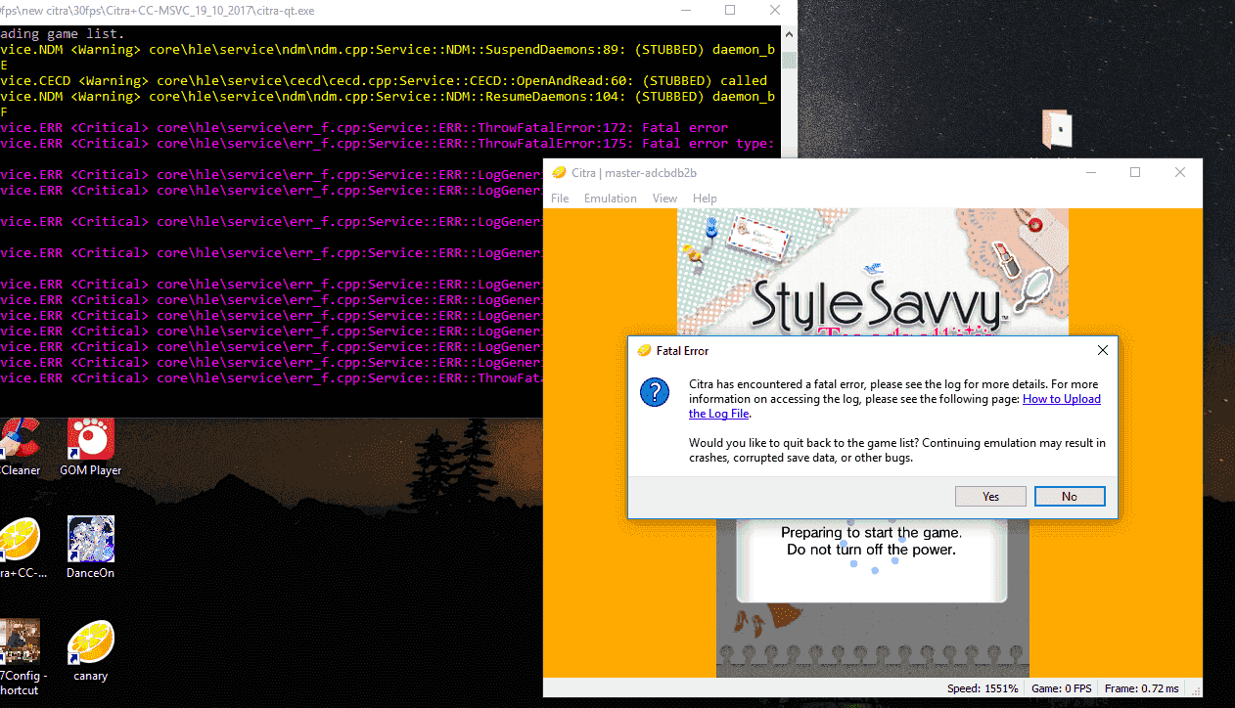Image resolution: width=1235 pixels, height=708 pixels.
Task: Close the citra-qt.exe console window
Action: [x=775, y=10]
